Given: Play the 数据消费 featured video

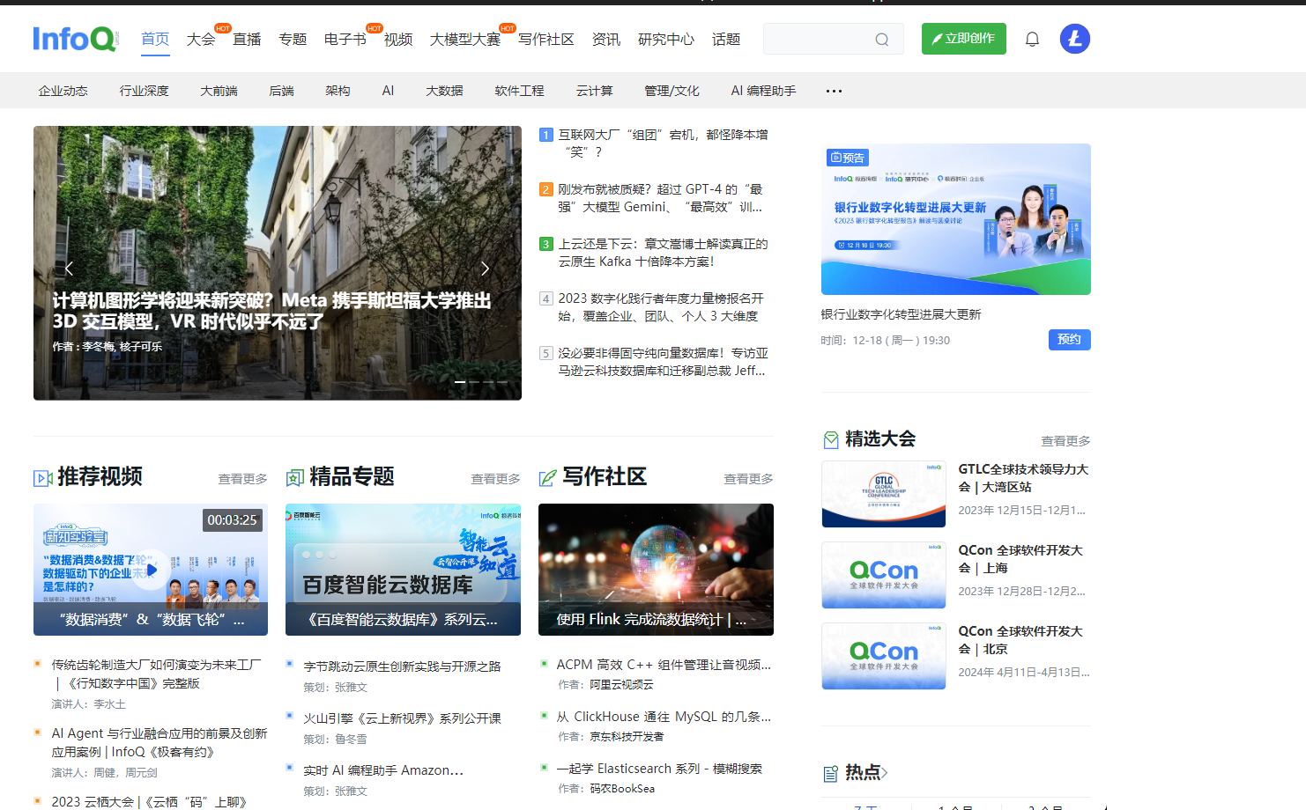Looking at the screenshot, I should 151,570.
